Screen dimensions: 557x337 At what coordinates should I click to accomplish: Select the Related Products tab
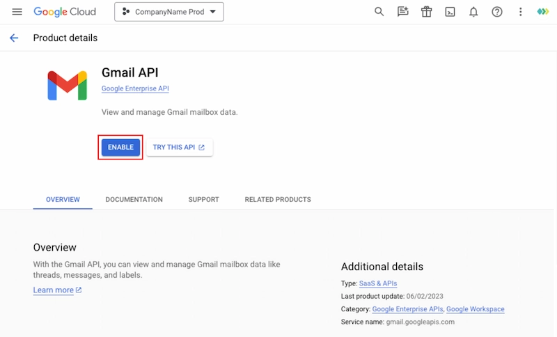278,199
